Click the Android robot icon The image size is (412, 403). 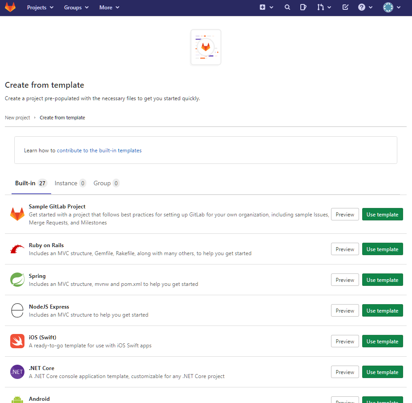tap(17, 400)
